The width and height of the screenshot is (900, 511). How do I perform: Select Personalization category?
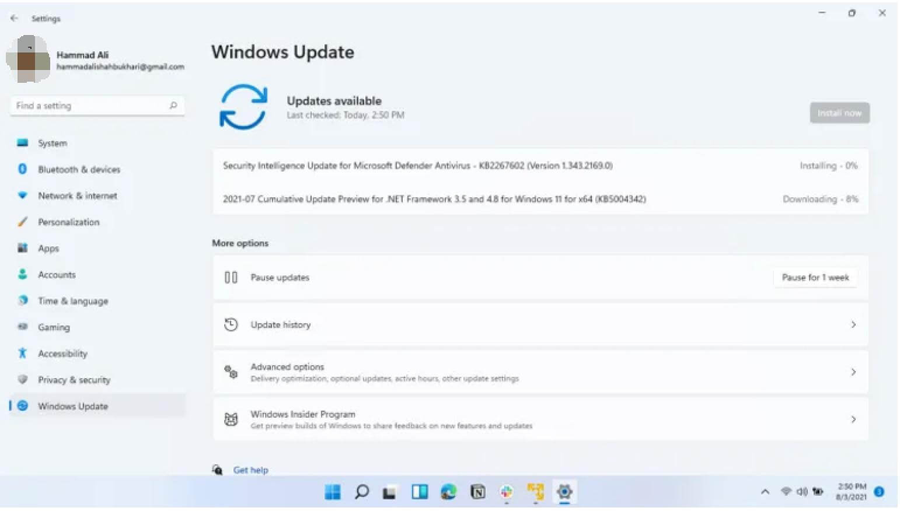point(69,222)
